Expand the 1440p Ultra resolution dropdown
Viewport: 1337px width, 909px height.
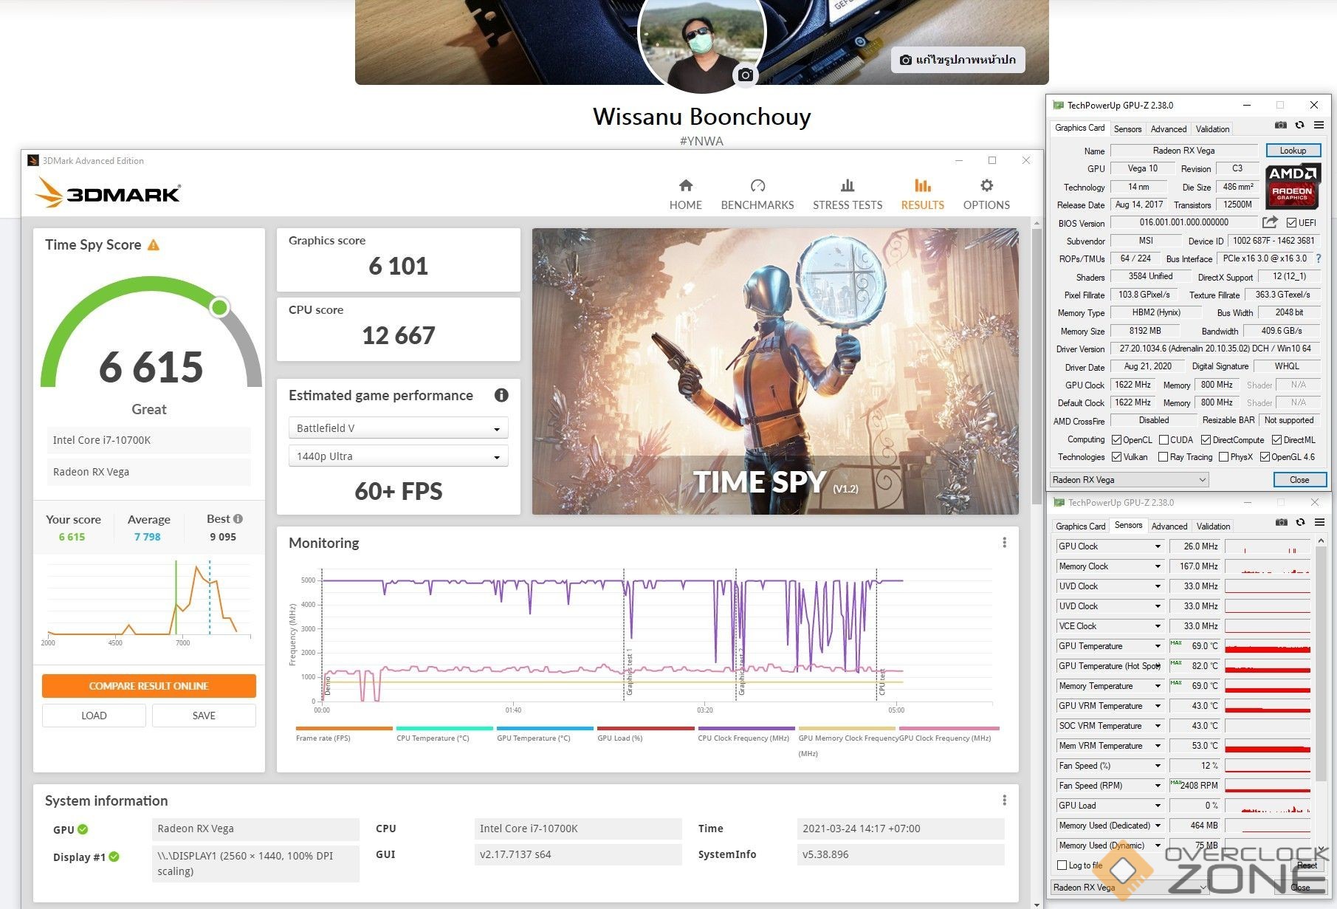tap(398, 456)
